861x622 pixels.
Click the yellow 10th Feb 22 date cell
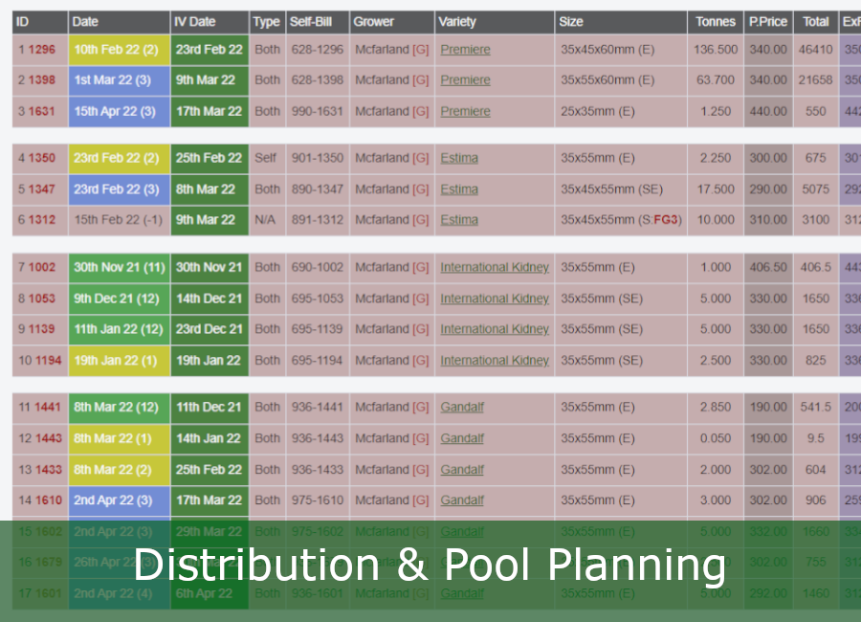(116, 50)
